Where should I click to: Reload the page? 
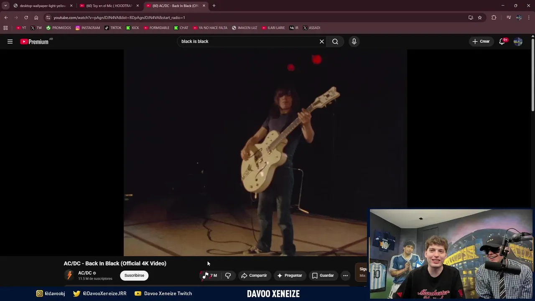(x=26, y=18)
